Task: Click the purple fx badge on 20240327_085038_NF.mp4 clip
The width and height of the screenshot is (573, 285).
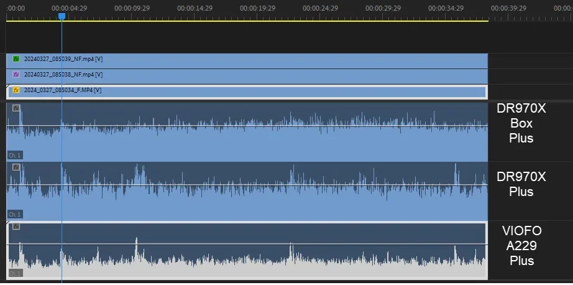Action: 16,75
